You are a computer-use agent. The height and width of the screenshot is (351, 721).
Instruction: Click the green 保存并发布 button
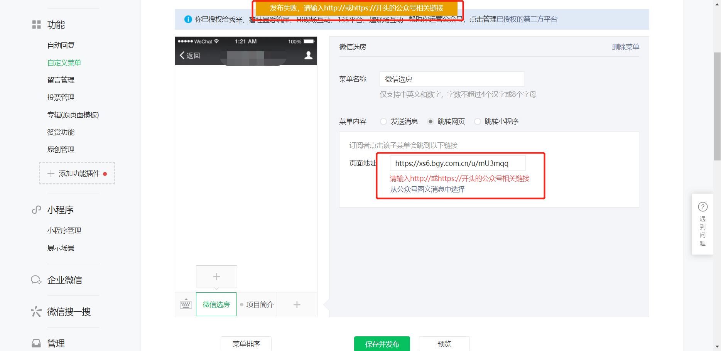coord(382,344)
